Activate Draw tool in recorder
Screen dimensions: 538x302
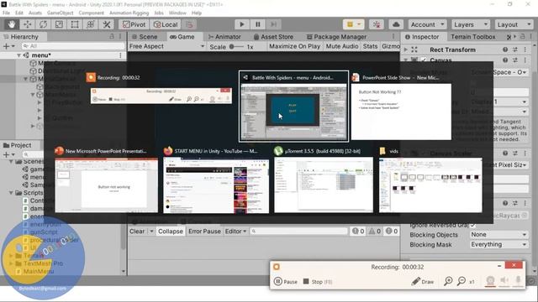tap(423, 282)
